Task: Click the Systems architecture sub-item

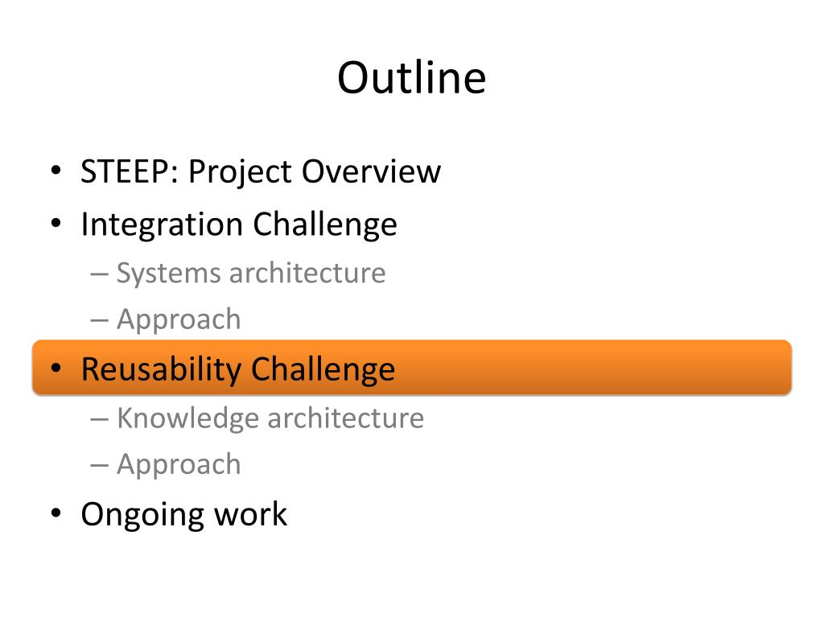Action: click(251, 274)
